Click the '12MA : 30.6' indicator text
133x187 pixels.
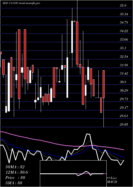[16, 172]
